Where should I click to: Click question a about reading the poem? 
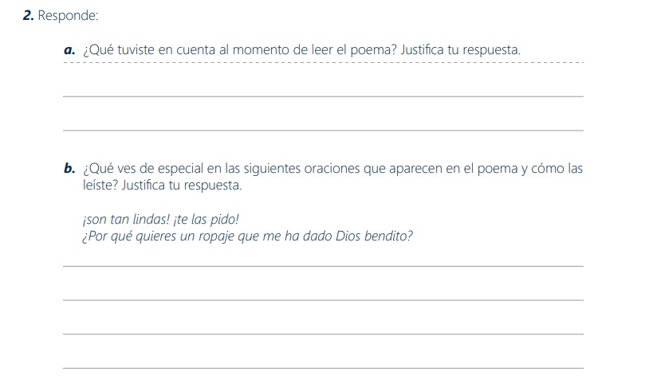[301, 50]
